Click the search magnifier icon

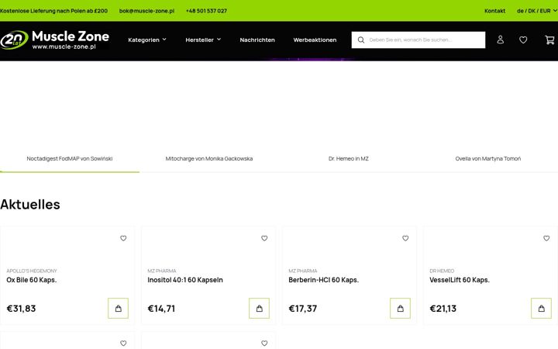361,40
